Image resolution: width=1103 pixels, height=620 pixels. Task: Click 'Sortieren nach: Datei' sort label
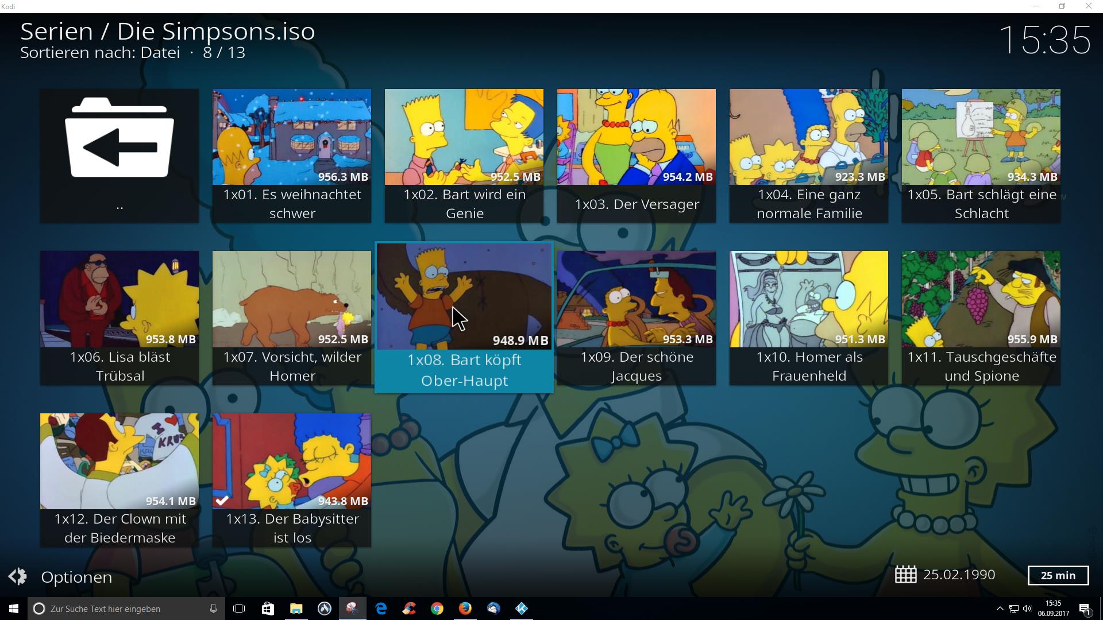100,52
